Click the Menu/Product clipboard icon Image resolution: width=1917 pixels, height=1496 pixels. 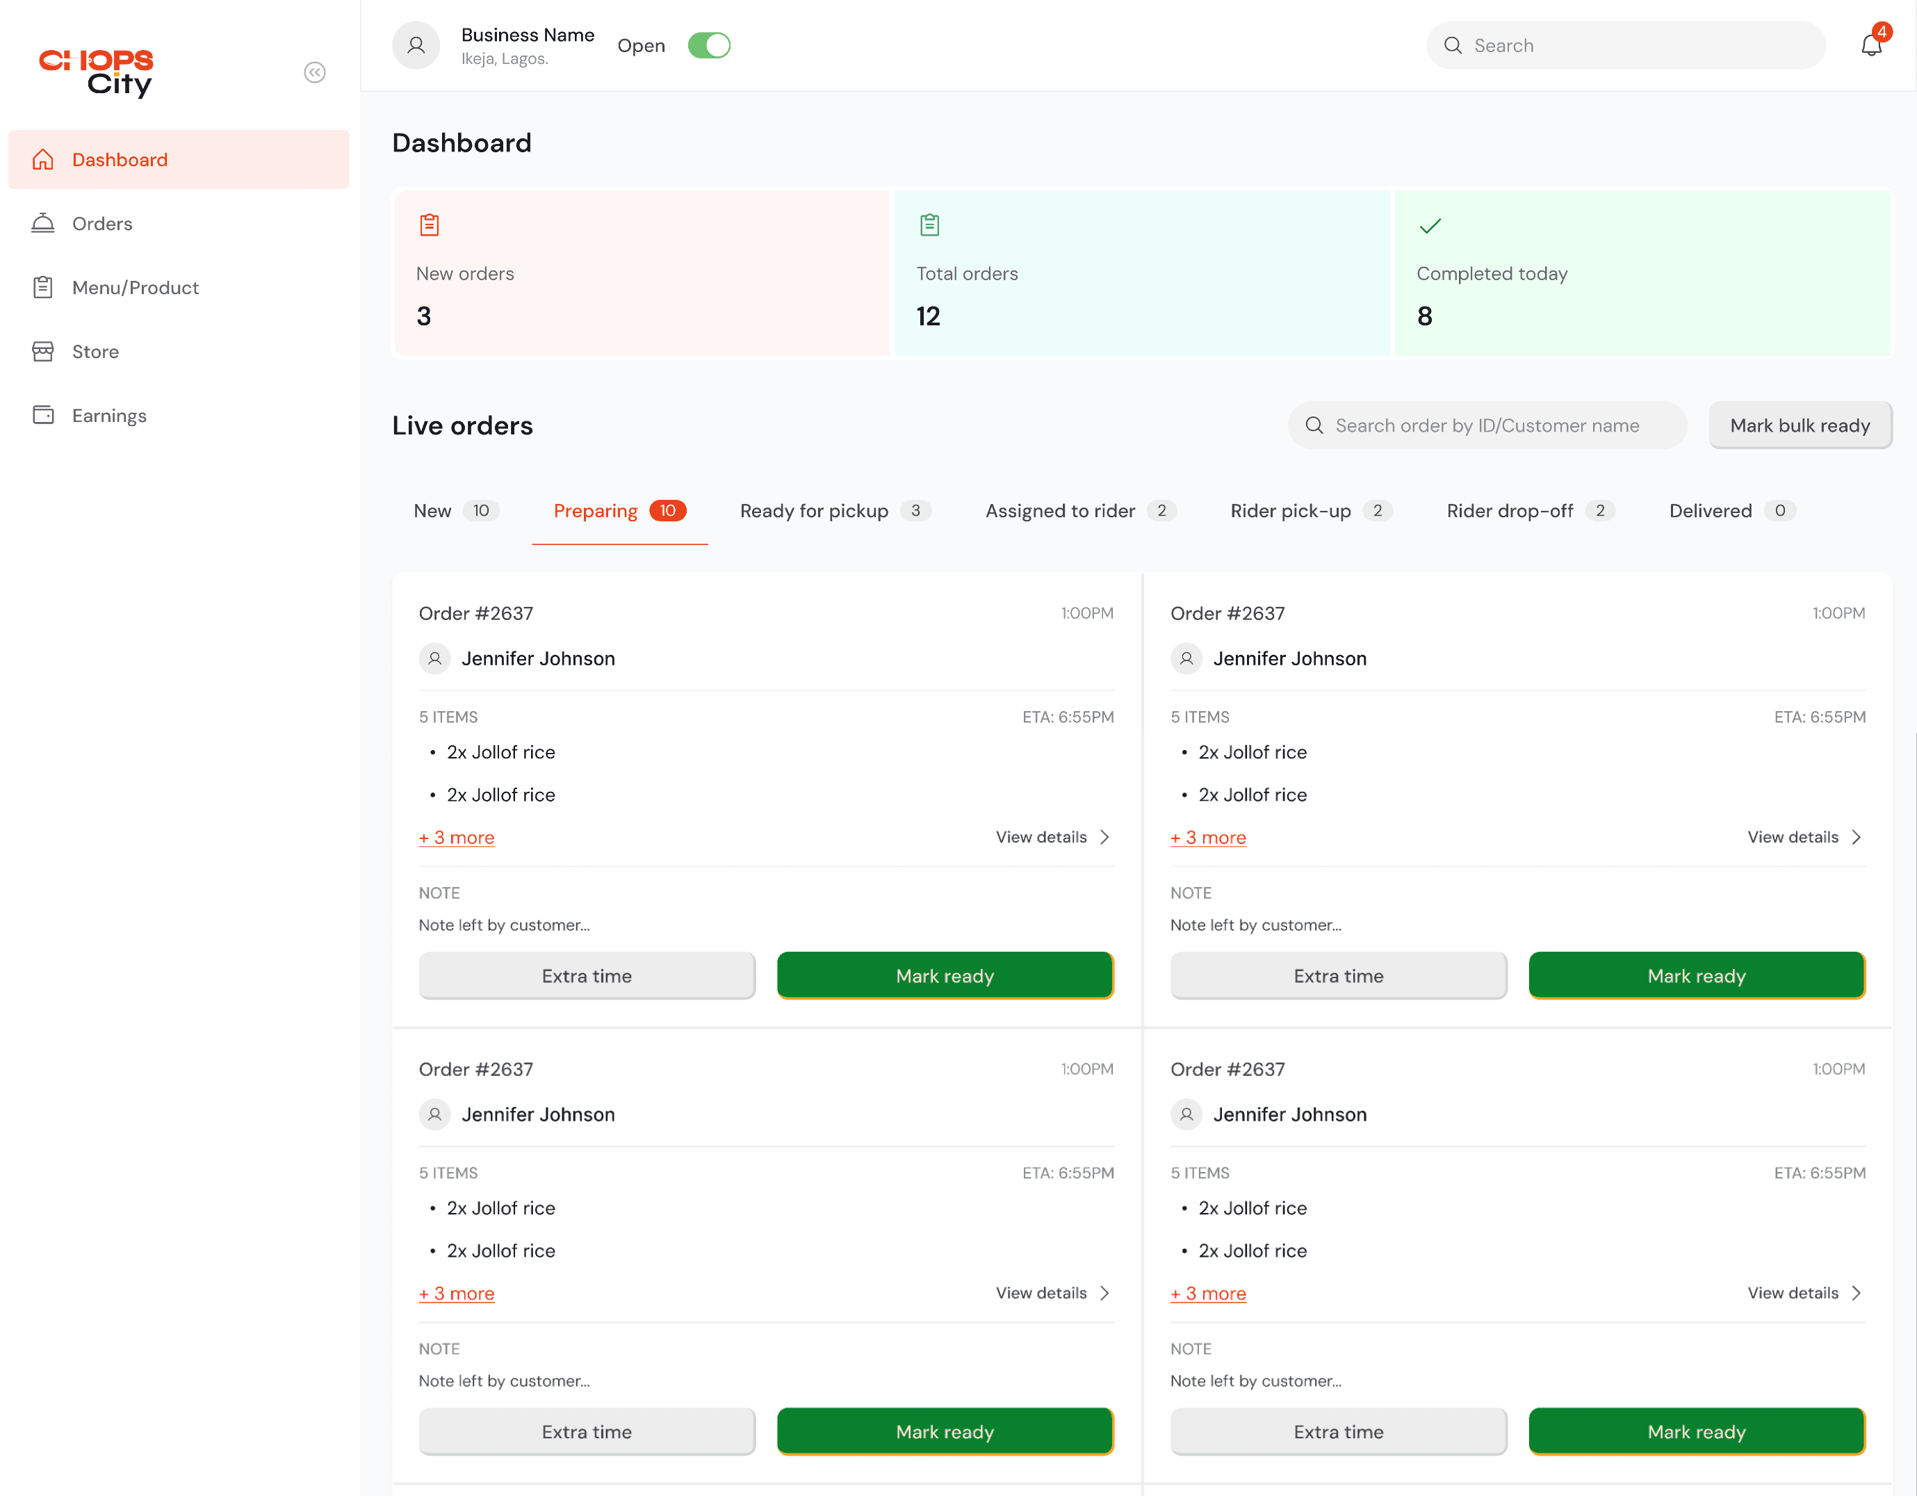[43, 288]
